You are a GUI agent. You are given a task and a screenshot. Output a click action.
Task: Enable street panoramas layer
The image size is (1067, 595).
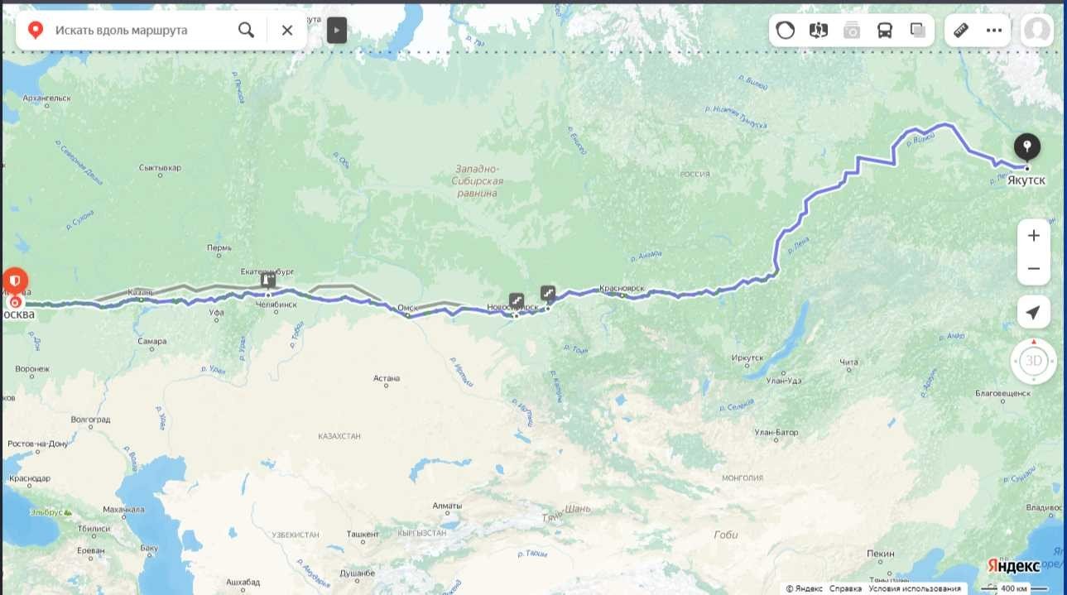click(x=819, y=31)
